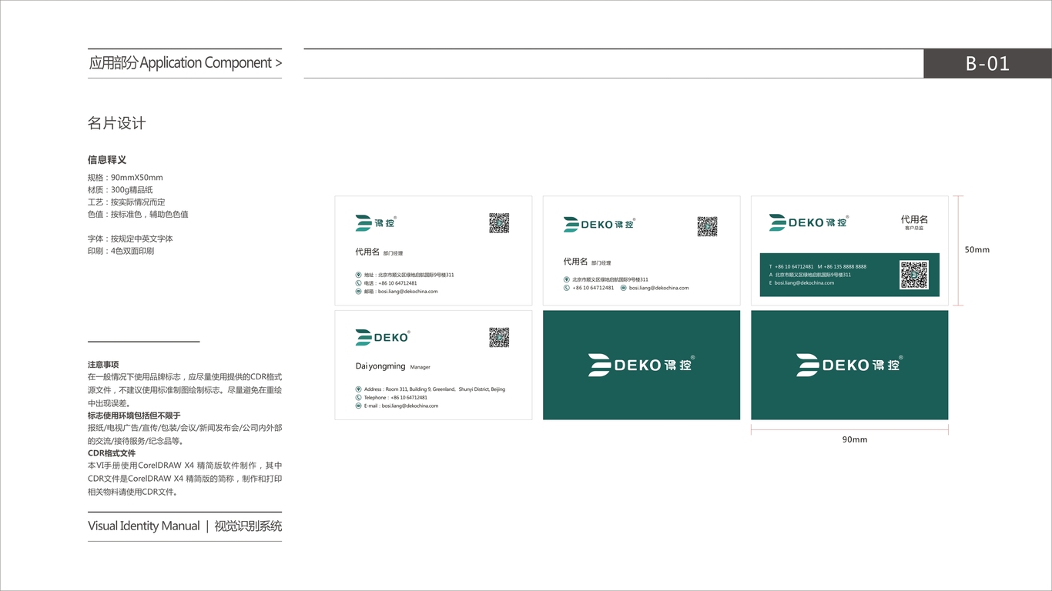The width and height of the screenshot is (1052, 591).
Task: Click the DEKO得控 logo on the 客户总监 card
Action: [809, 222]
